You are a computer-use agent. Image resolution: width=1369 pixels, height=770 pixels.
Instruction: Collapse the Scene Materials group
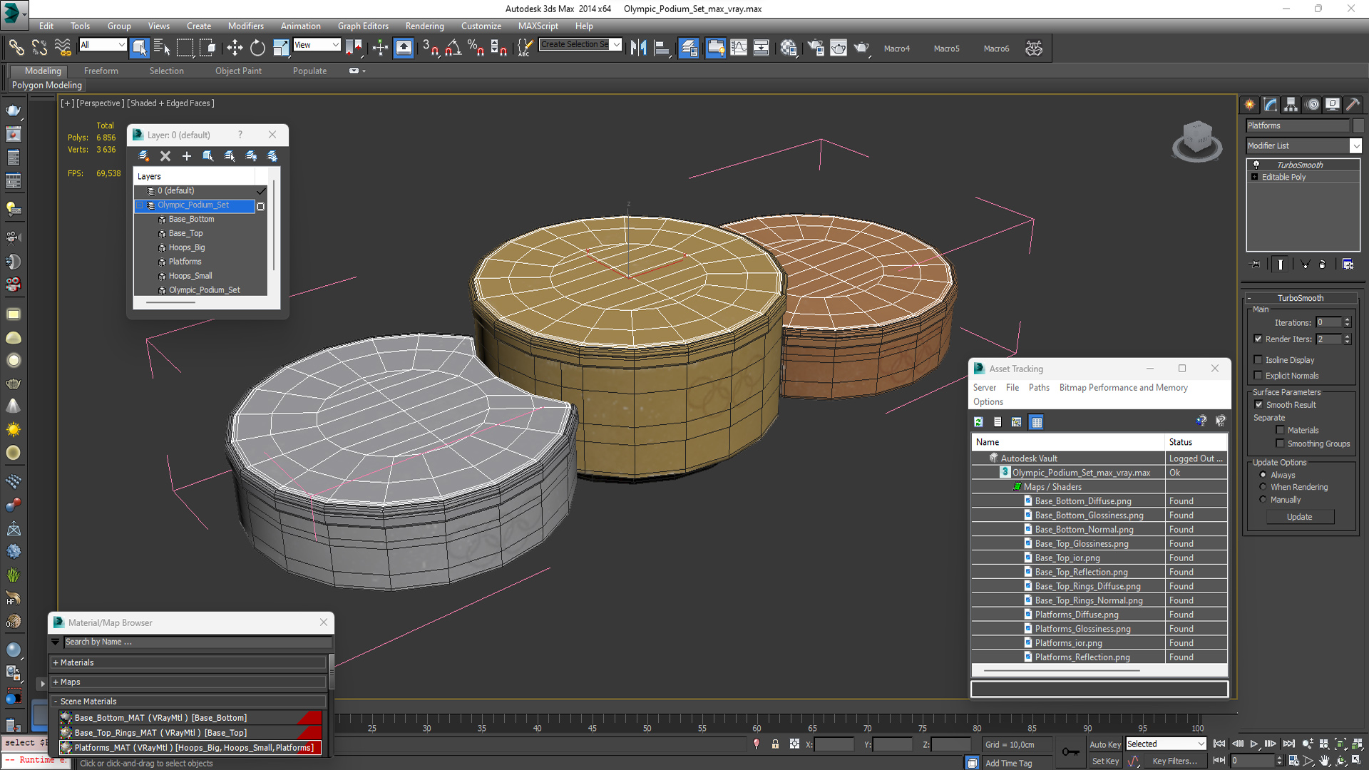(x=56, y=702)
